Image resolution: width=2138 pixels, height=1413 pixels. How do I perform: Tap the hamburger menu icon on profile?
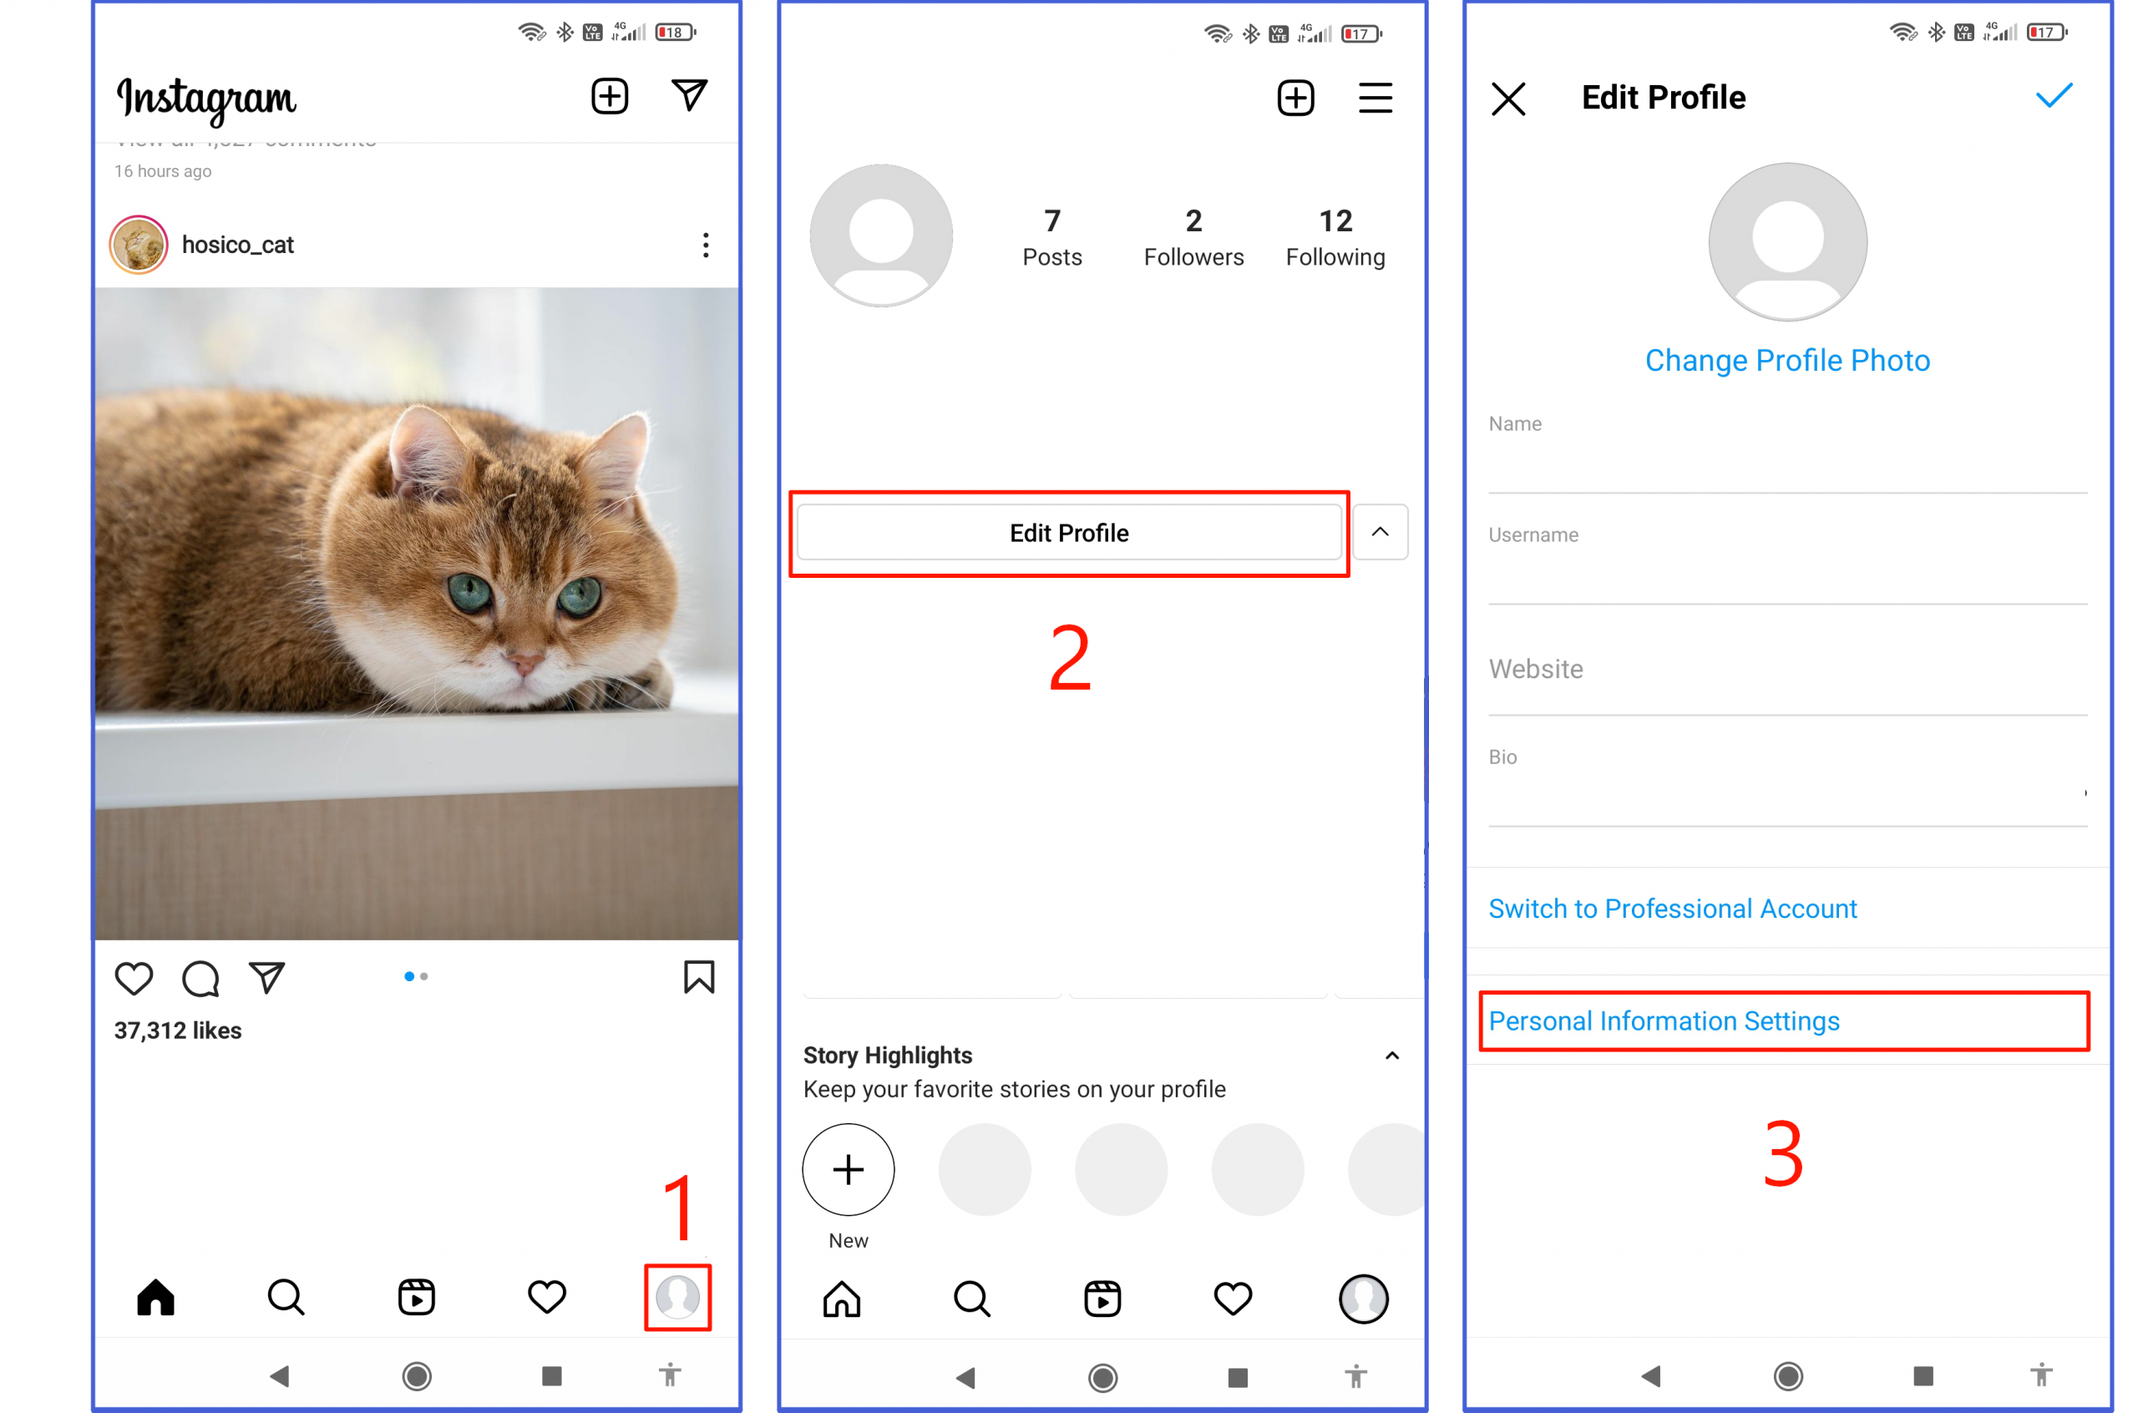(1373, 98)
